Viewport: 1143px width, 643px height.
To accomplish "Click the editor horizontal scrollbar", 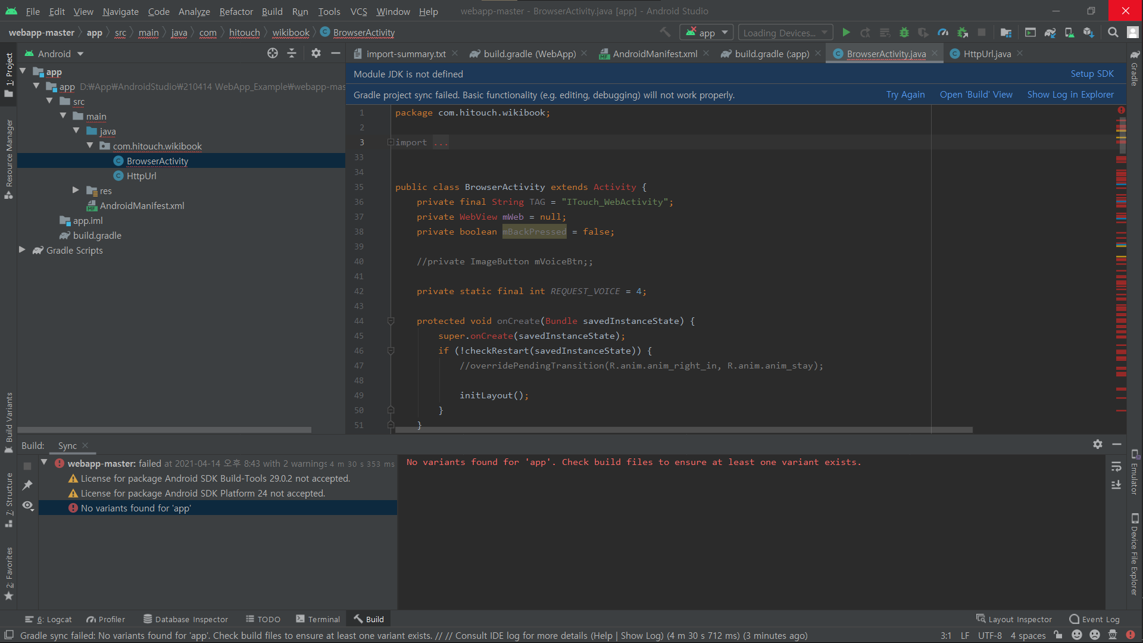I will (x=683, y=429).
